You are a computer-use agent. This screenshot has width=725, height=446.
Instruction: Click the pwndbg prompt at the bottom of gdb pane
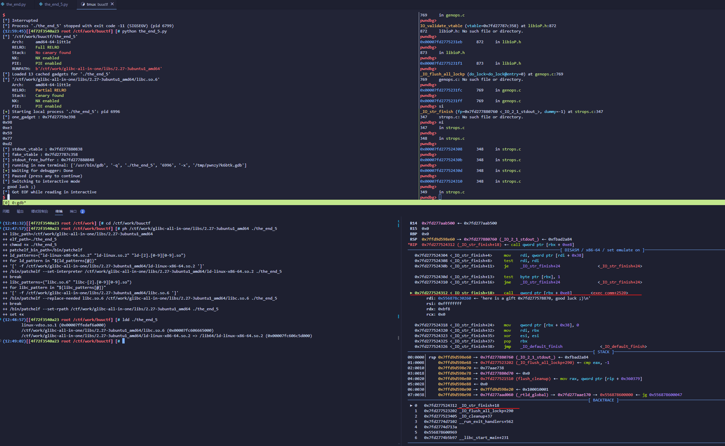tap(428, 197)
